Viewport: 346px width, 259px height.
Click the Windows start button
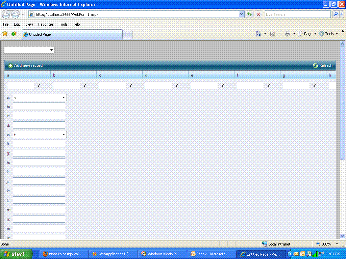[16, 254]
